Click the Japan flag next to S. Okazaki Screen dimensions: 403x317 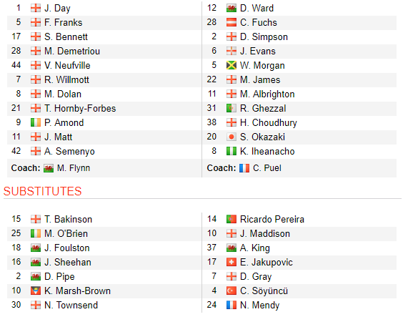tap(231, 137)
